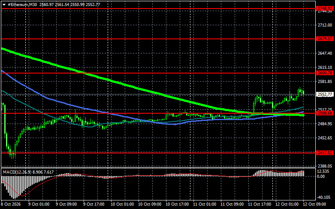This screenshot has width=335, height=209.
Task: Select the open price 2560.97 in header
Action: pos(47,4)
